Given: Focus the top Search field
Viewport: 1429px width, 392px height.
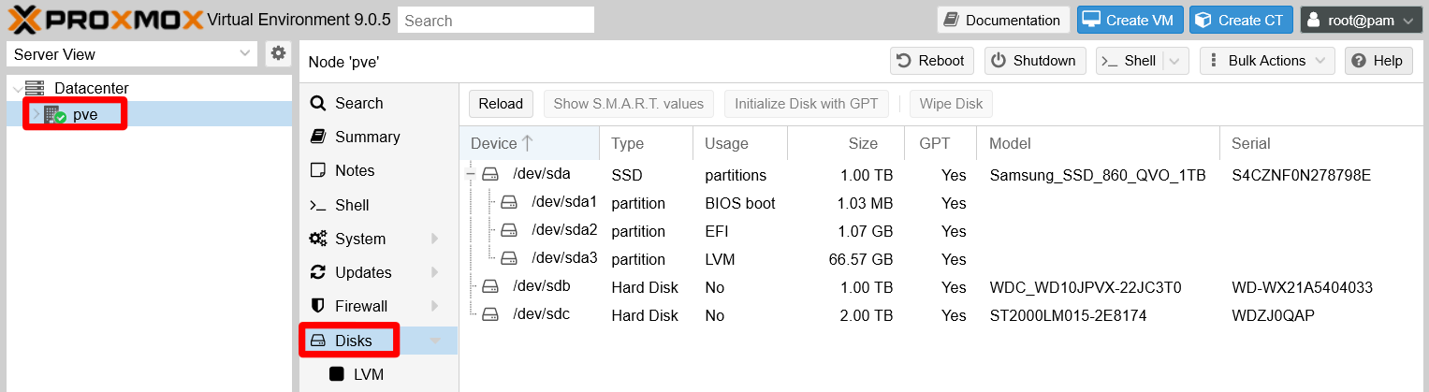Looking at the screenshot, I should coord(496,20).
